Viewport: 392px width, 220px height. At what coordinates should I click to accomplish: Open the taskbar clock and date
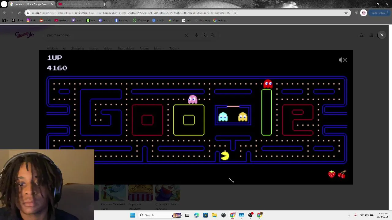coord(383,215)
